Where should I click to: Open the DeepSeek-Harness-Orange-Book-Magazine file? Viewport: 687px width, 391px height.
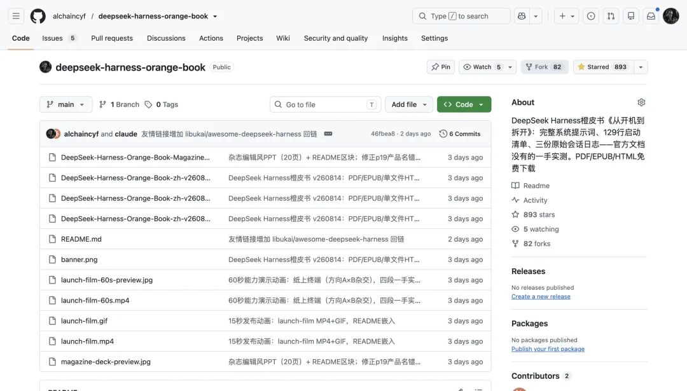(x=135, y=157)
